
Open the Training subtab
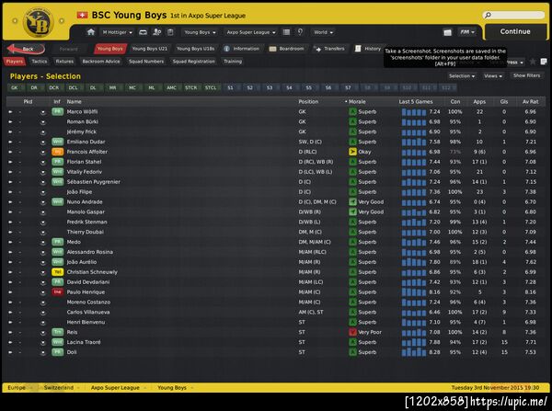pyautogui.click(x=233, y=62)
